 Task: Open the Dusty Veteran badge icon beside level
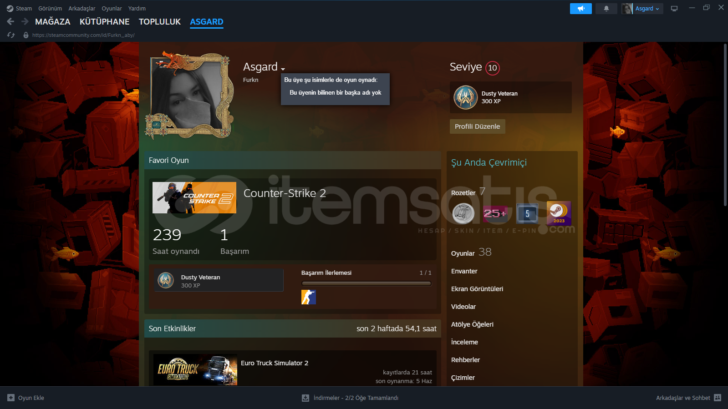(x=465, y=97)
